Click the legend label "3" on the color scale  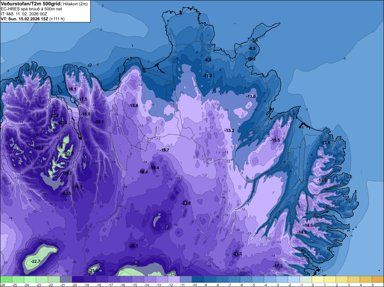click(349, 285)
